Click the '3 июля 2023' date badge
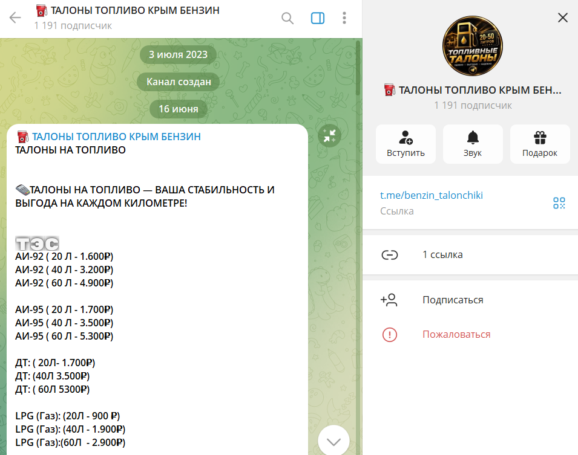Screen dimensions: 578x455 tap(178, 54)
